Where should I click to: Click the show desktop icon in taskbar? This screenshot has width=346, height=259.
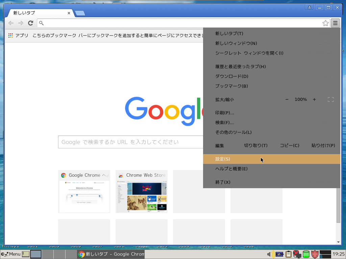point(26,254)
